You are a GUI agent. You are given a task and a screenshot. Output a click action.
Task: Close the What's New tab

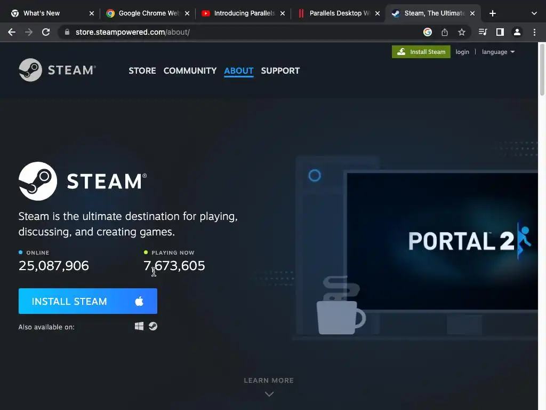pyautogui.click(x=92, y=13)
